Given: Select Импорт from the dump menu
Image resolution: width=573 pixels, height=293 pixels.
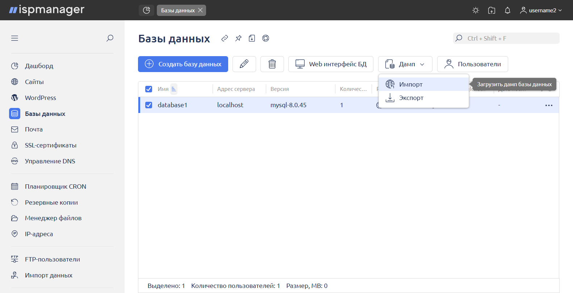Looking at the screenshot, I should pos(411,84).
